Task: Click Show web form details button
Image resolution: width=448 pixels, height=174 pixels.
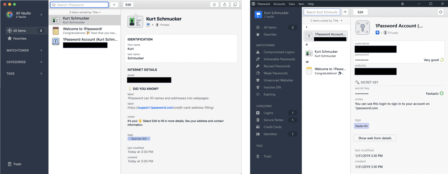Action: [x=375, y=138]
